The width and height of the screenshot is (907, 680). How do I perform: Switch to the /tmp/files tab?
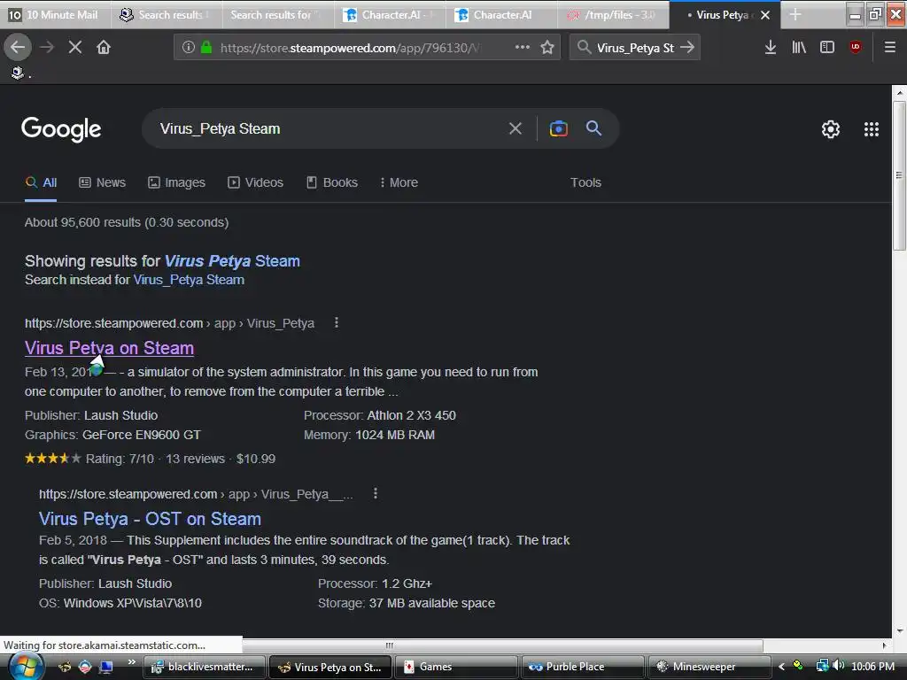coord(613,14)
